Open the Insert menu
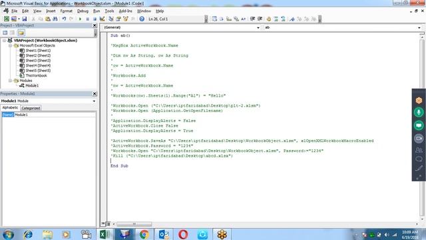Viewport: 426px width, 240px height. [x=51, y=11]
